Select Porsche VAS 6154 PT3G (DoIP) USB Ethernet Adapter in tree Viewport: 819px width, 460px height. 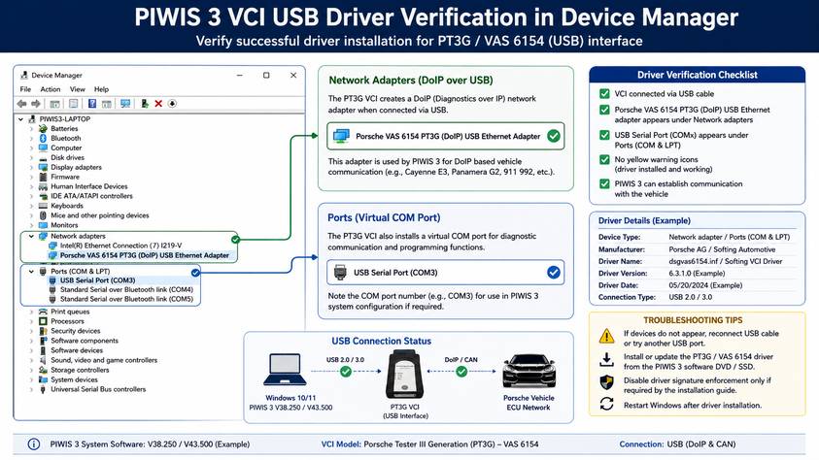coord(144,255)
